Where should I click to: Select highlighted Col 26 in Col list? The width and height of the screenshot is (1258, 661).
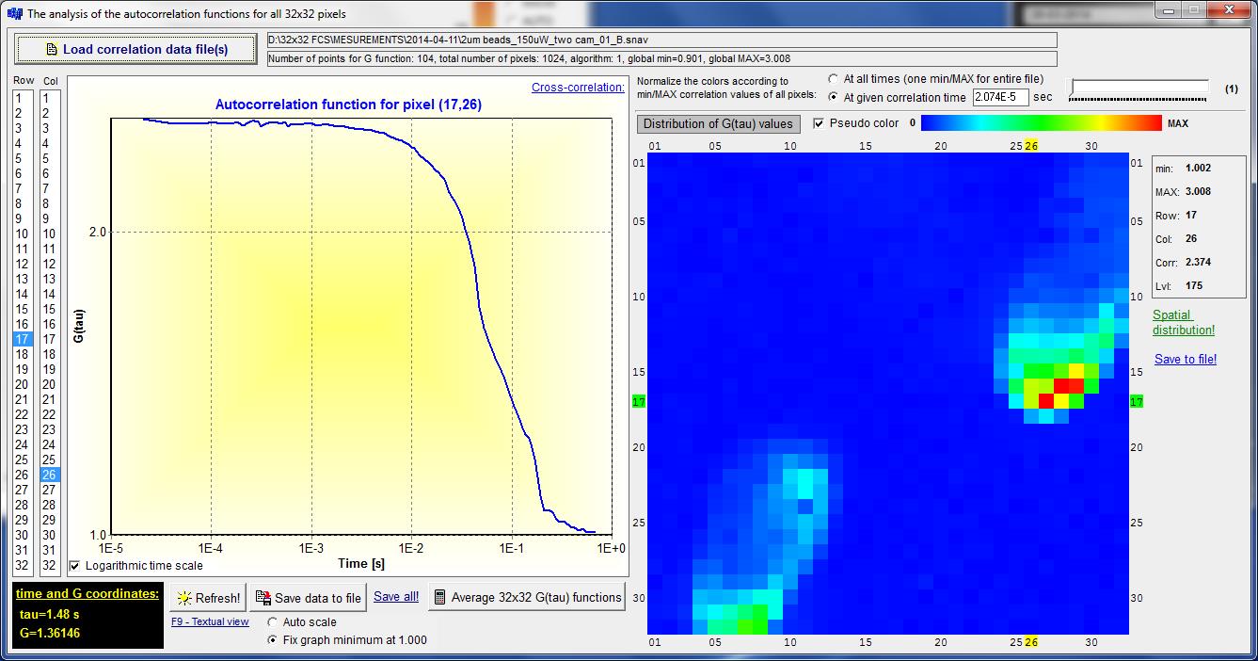[50, 475]
